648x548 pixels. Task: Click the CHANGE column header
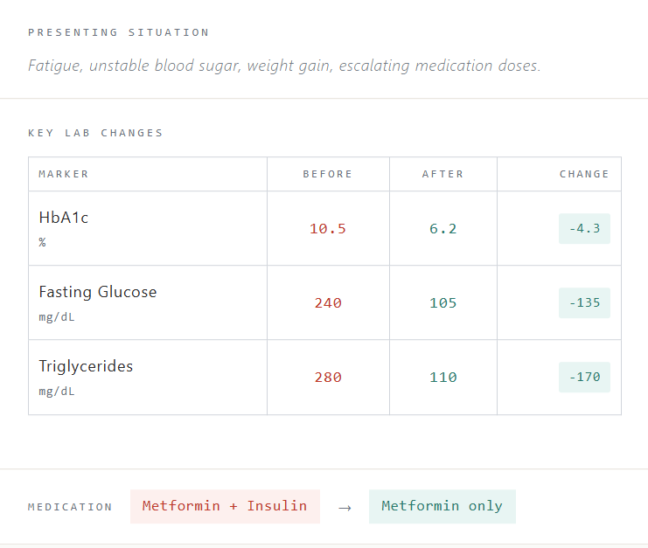tap(584, 174)
